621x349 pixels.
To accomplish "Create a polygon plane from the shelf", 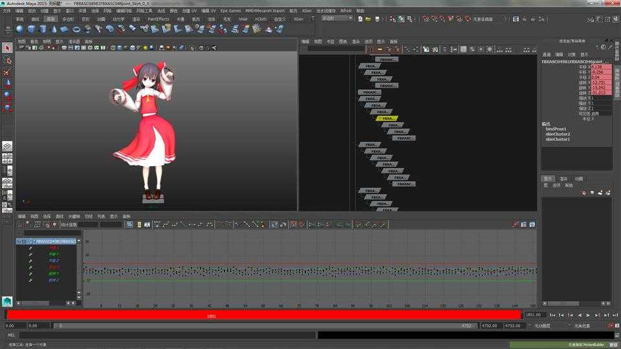I will tap(65, 29).
